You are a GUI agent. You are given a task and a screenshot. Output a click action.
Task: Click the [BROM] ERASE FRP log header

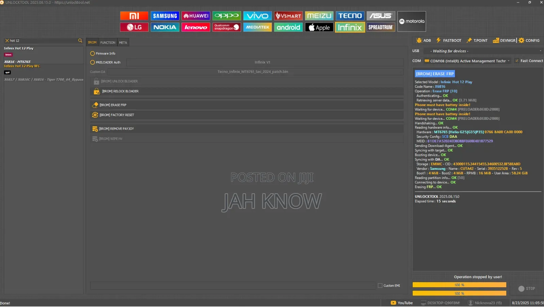click(435, 74)
